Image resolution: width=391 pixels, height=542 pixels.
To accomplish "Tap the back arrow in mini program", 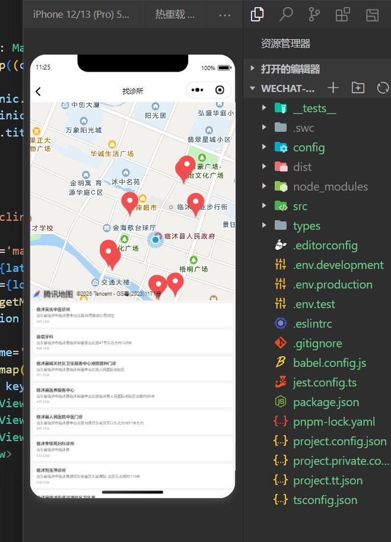I will coord(39,91).
